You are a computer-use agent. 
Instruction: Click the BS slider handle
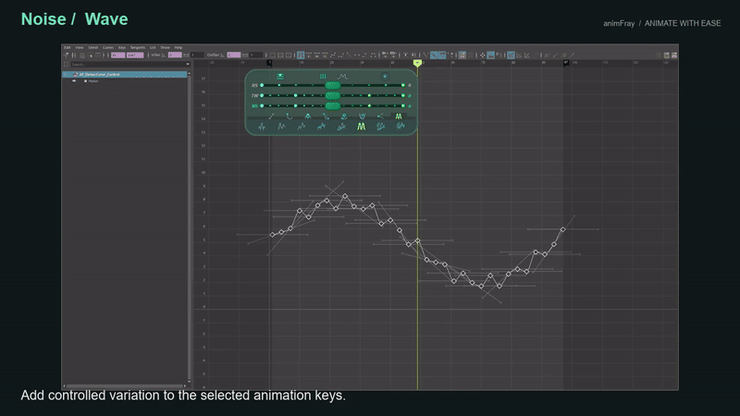click(333, 85)
